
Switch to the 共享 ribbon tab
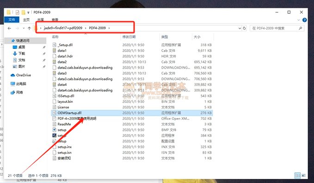(x=40, y=20)
